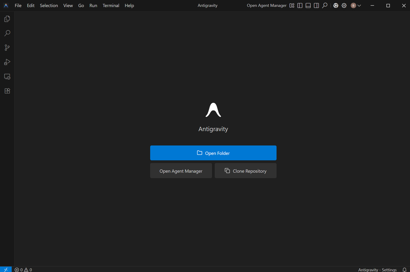
Task: Click the errors and warnings status indicator
Action: pyautogui.click(x=23, y=269)
